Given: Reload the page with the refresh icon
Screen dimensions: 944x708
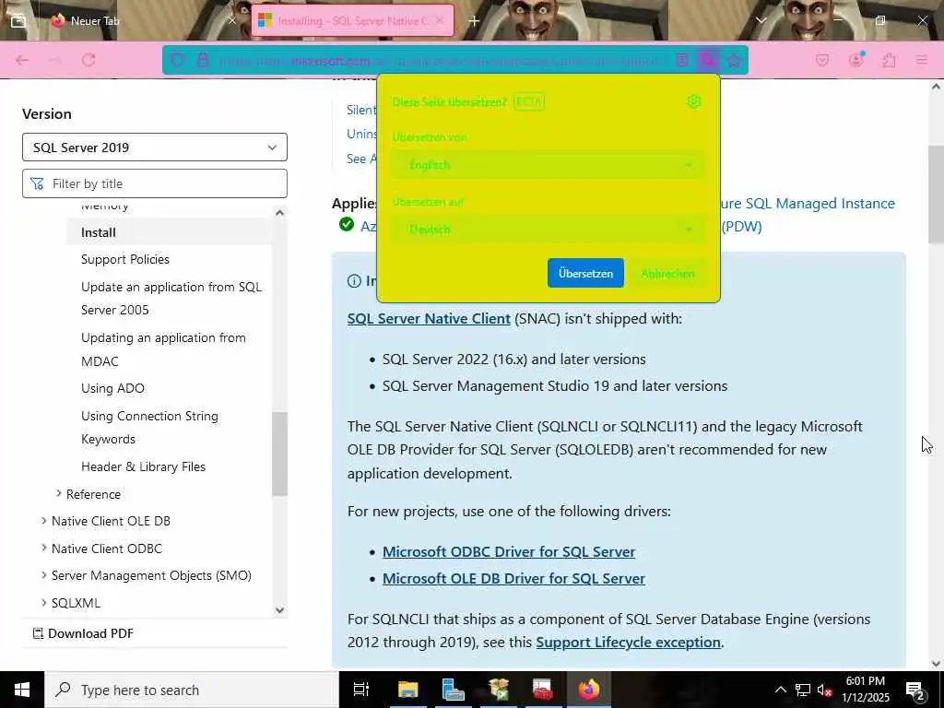Looking at the screenshot, I should [88, 60].
